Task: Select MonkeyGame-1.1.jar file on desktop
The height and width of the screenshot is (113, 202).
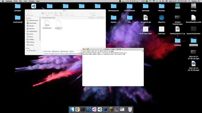Action: [x=177, y=31]
